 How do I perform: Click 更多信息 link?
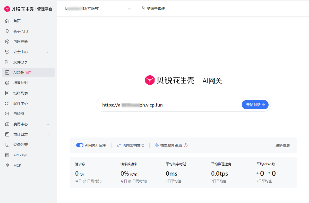click(283, 145)
